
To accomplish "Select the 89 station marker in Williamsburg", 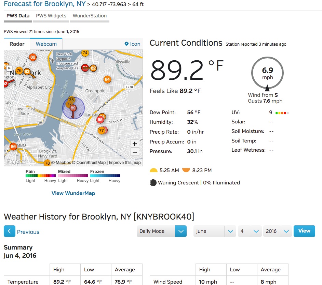I will (73, 108).
